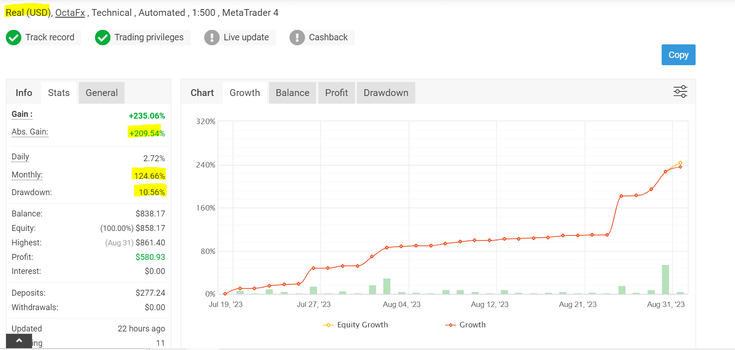Open the OctaFx broker link
735x350 pixels.
[70, 13]
